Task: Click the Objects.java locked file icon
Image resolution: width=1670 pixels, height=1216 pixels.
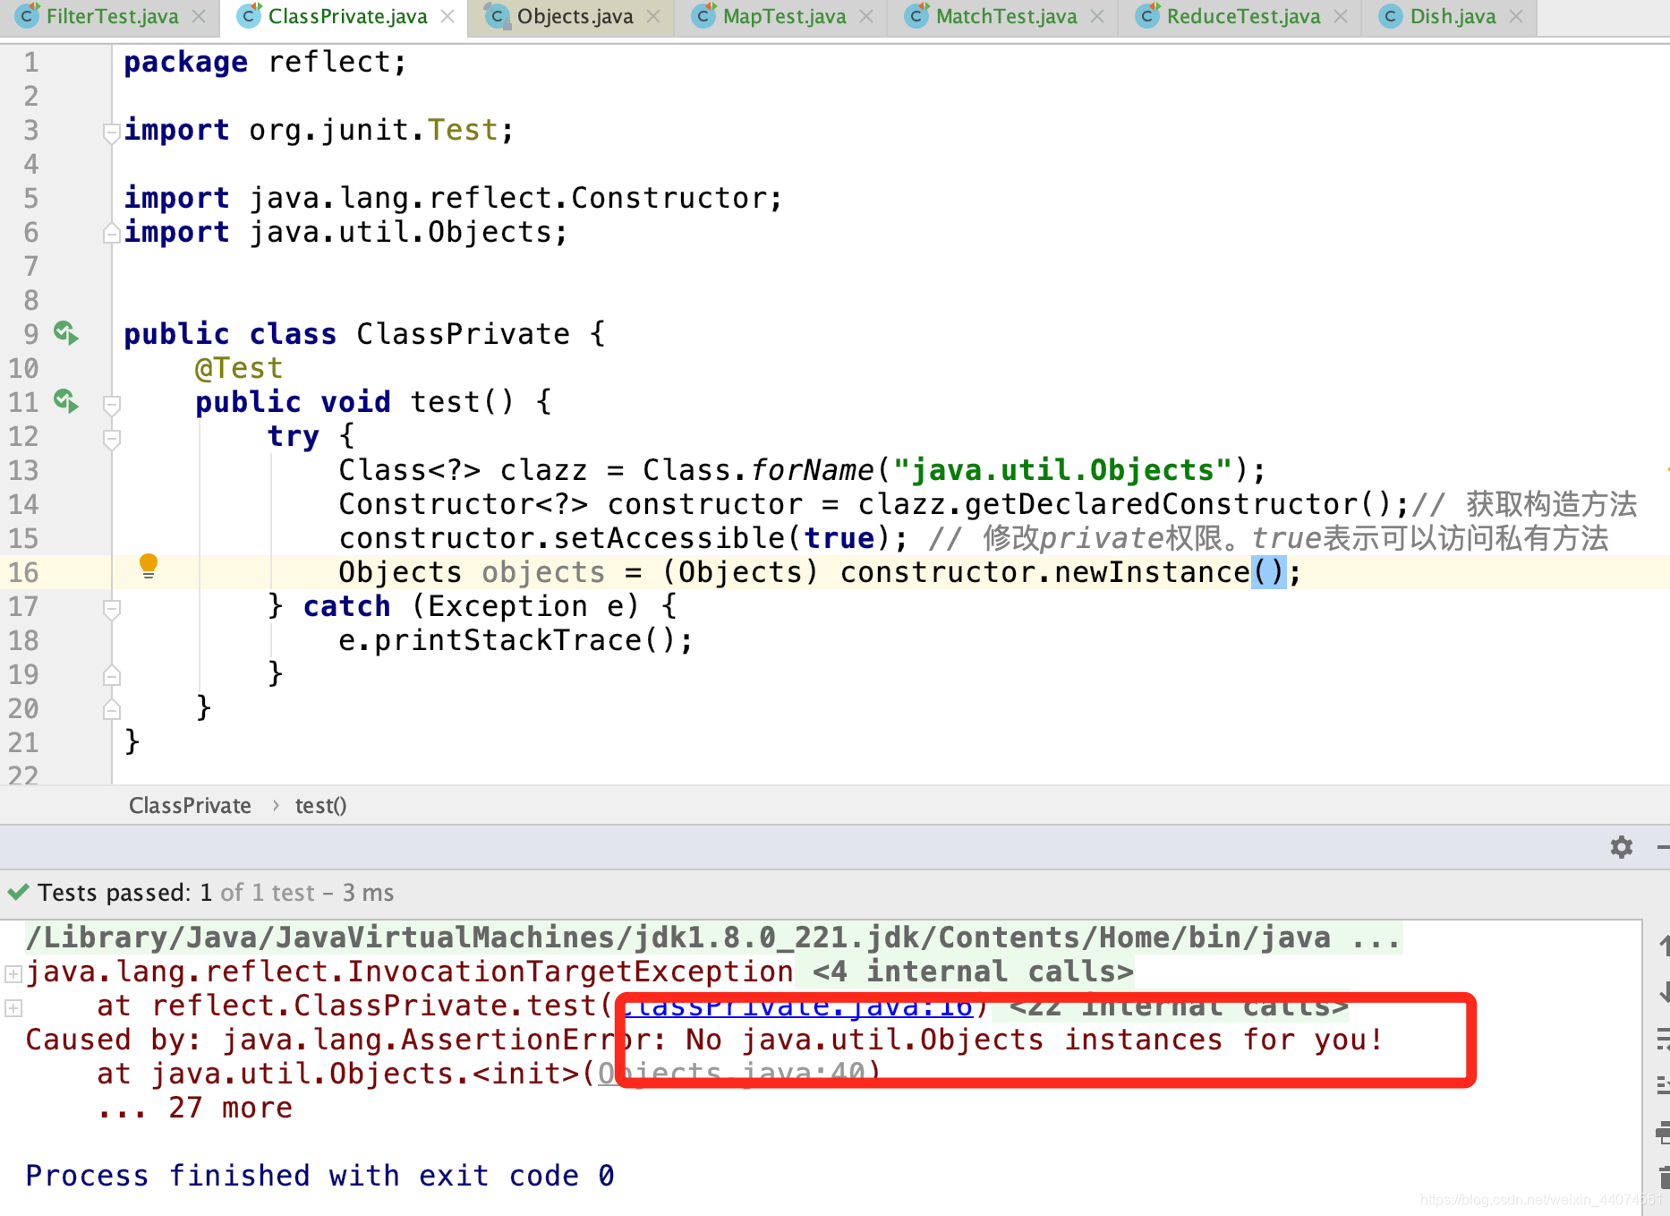Action: click(x=497, y=15)
